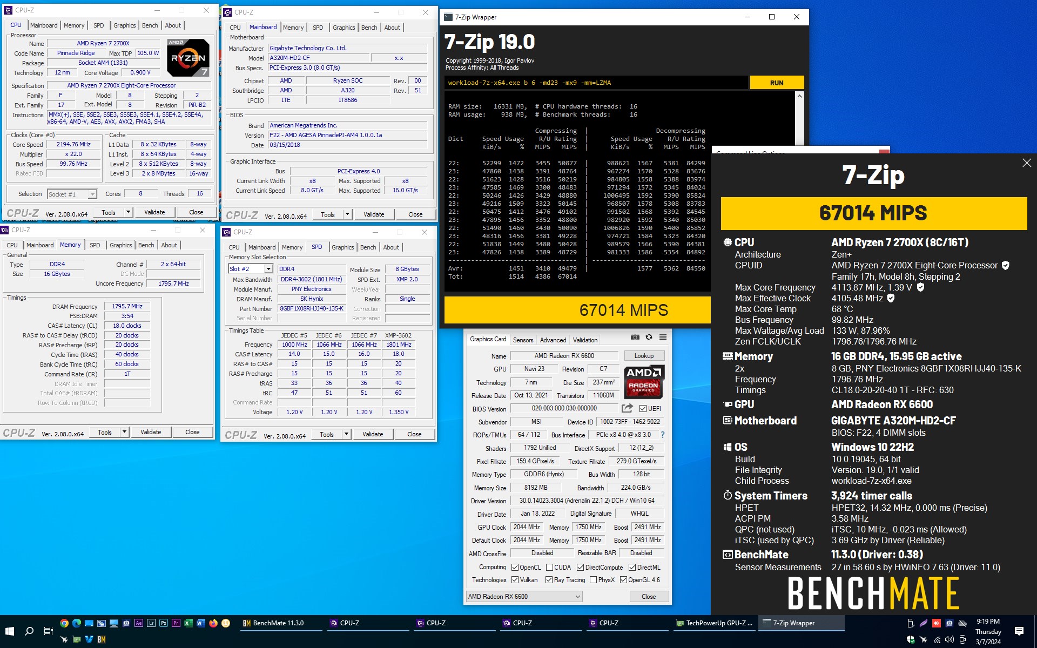Take a screenshot with GPU-Z camera icon

635,337
